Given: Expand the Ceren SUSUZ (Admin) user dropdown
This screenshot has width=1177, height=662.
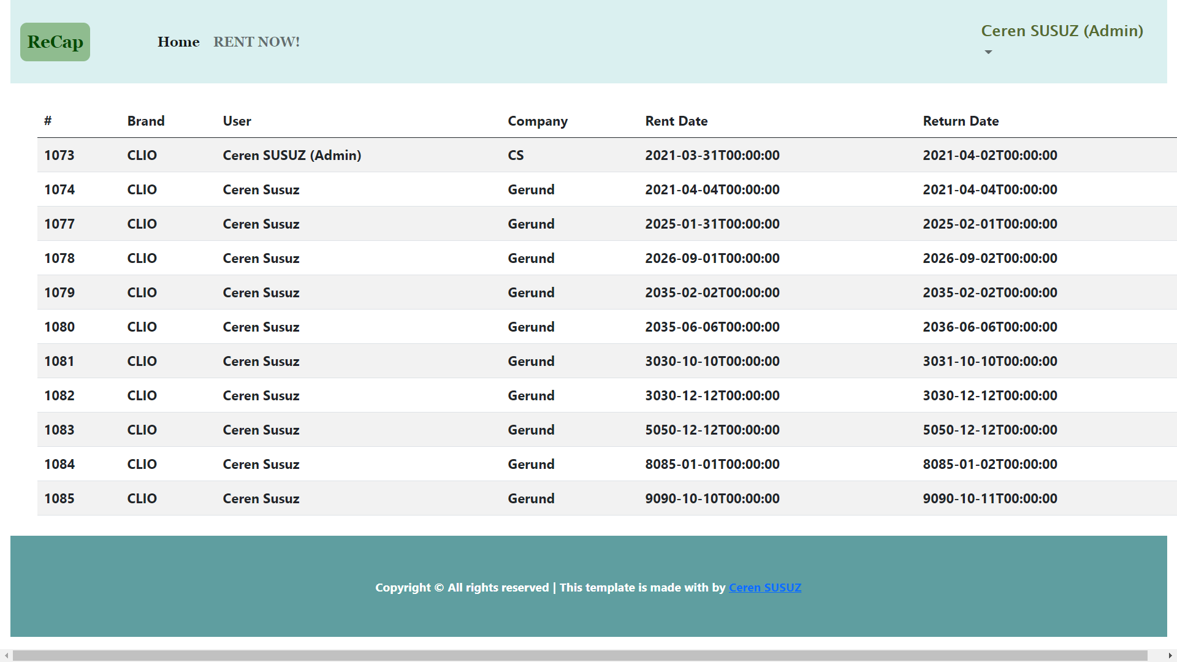Looking at the screenshot, I should (x=1062, y=31).
